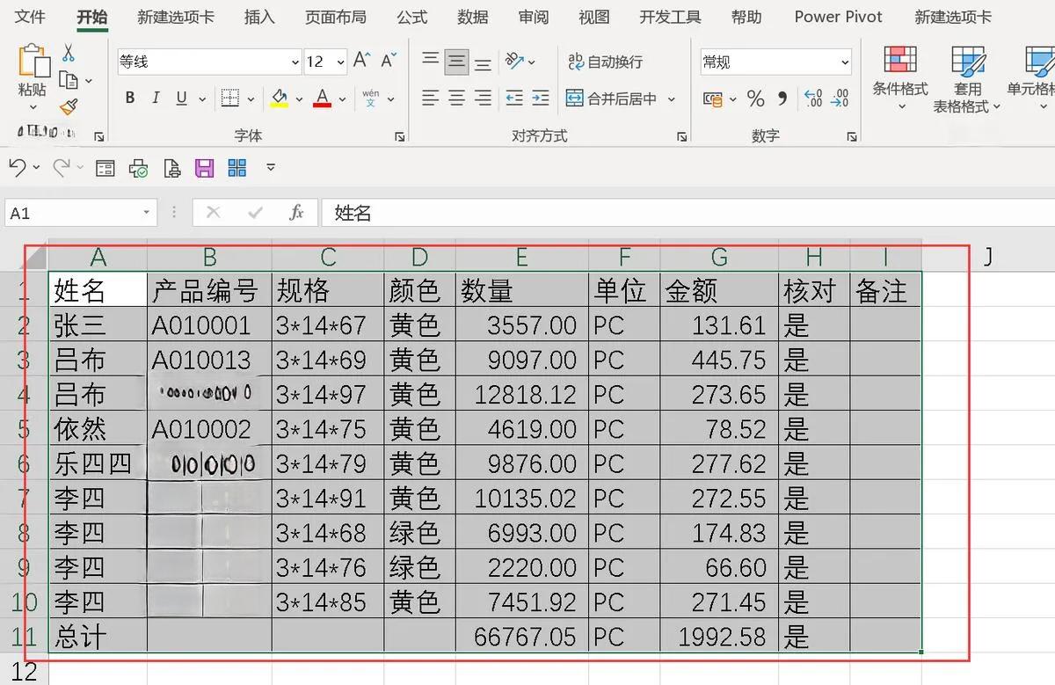Open the Name Box A1 dropdown
The width and height of the screenshot is (1055, 685).
coord(147,213)
